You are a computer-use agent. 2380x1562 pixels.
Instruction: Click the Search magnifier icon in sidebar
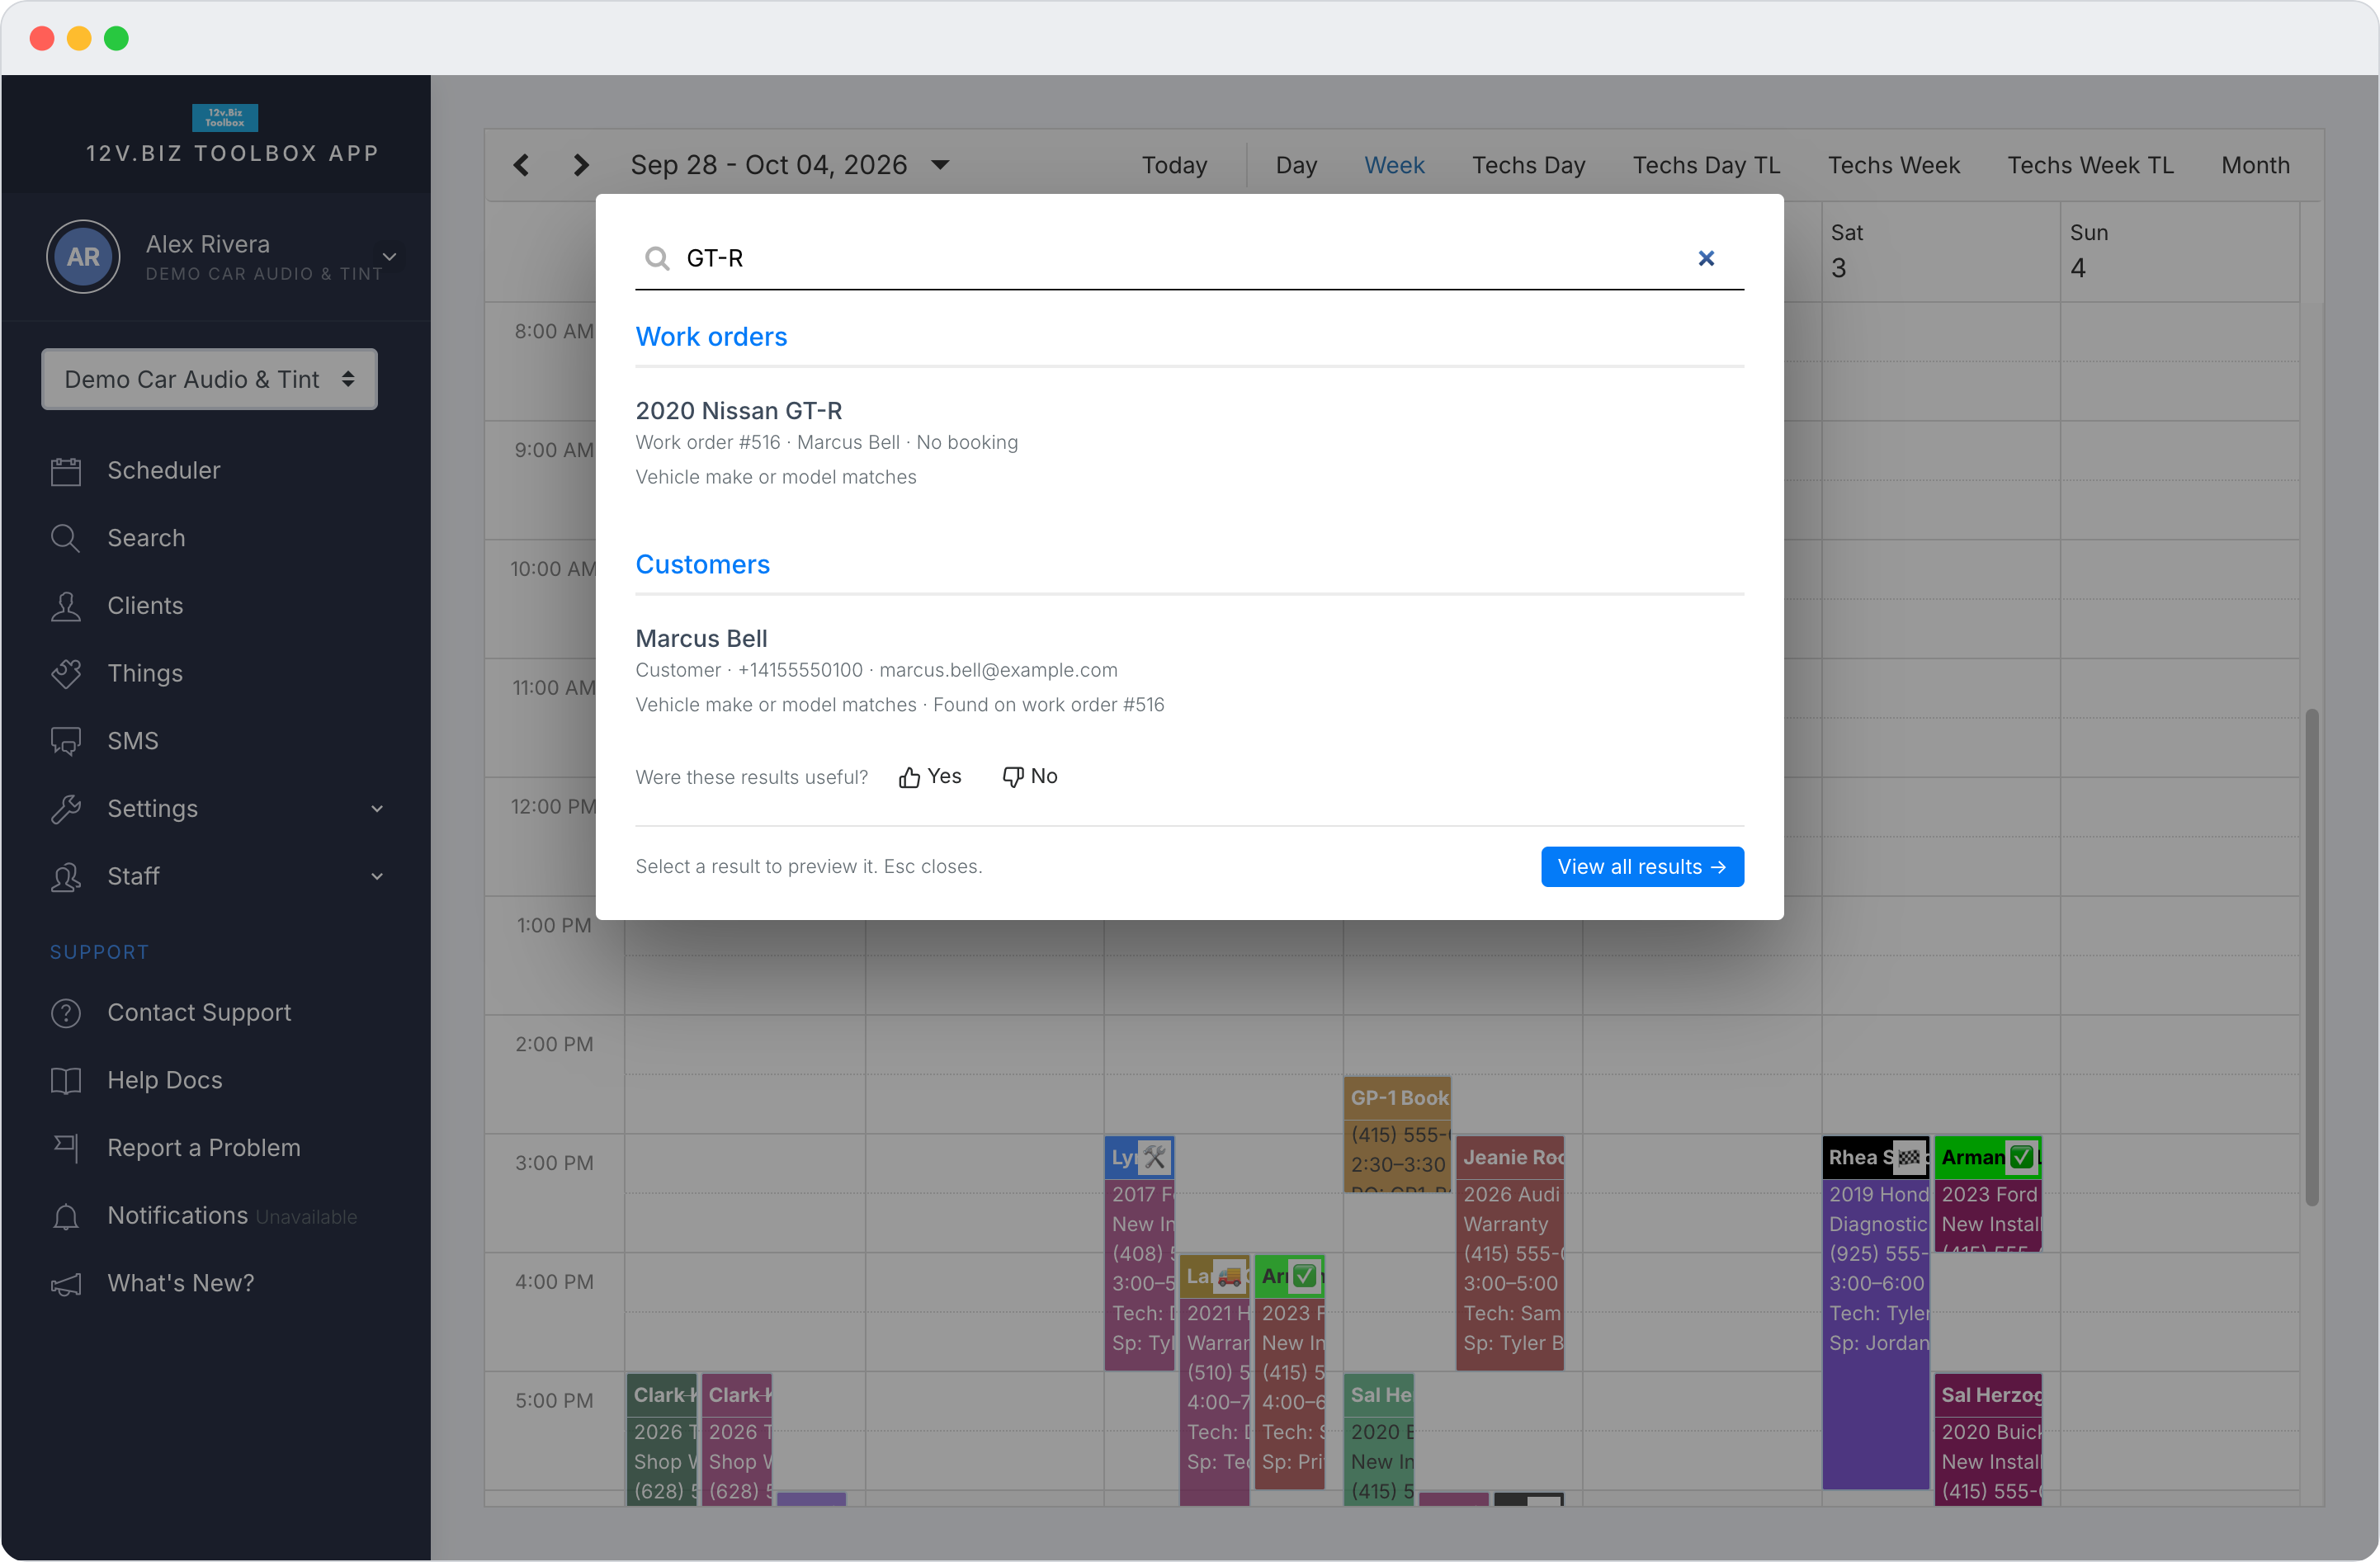66,539
